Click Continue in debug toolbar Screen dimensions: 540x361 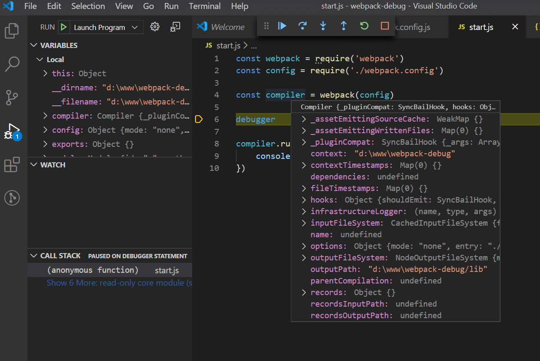point(282,26)
